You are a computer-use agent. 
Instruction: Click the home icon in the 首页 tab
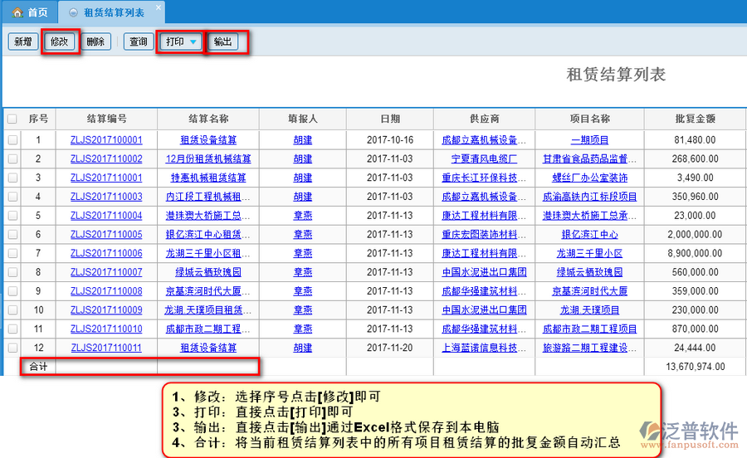pyautogui.click(x=17, y=12)
